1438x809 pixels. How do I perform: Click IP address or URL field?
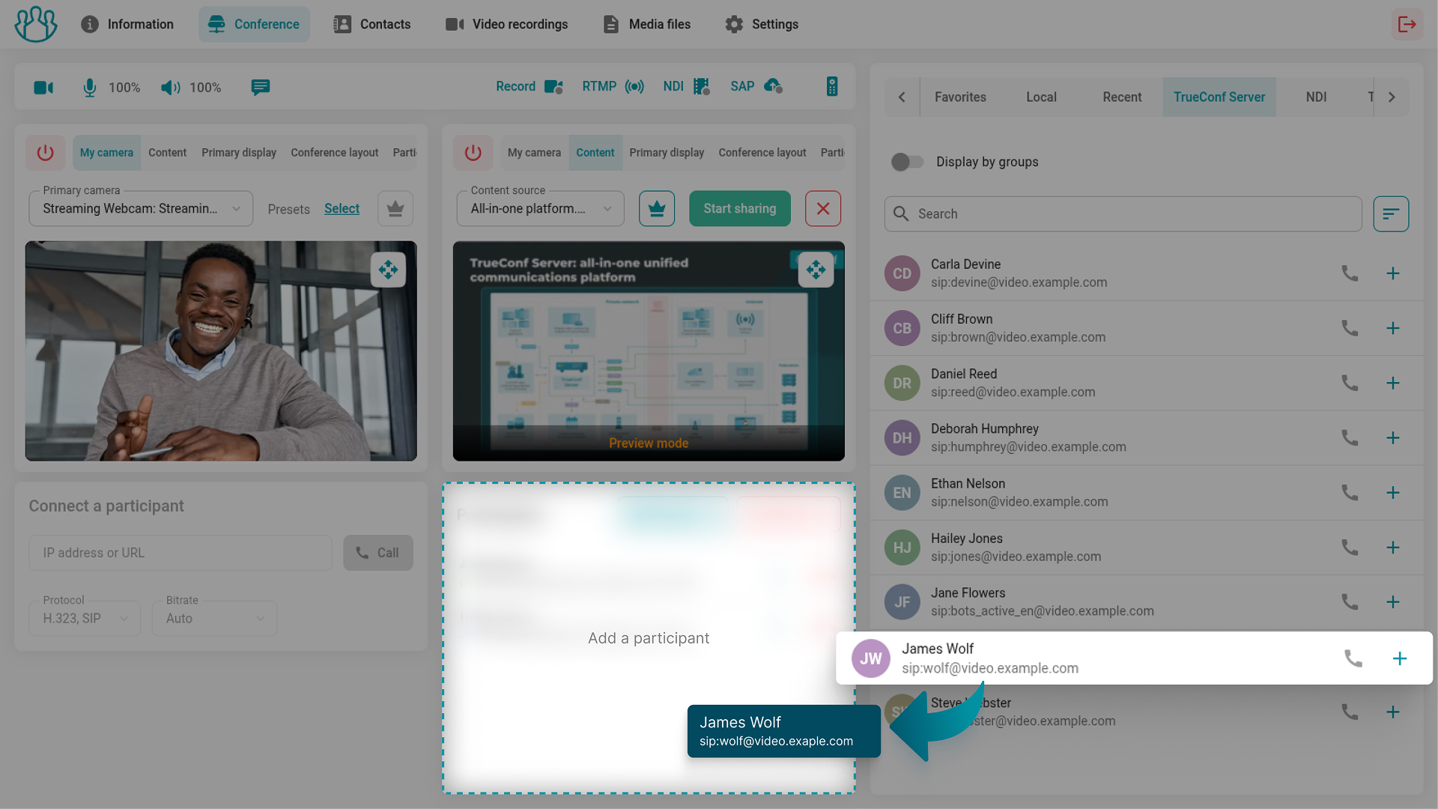tap(180, 553)
